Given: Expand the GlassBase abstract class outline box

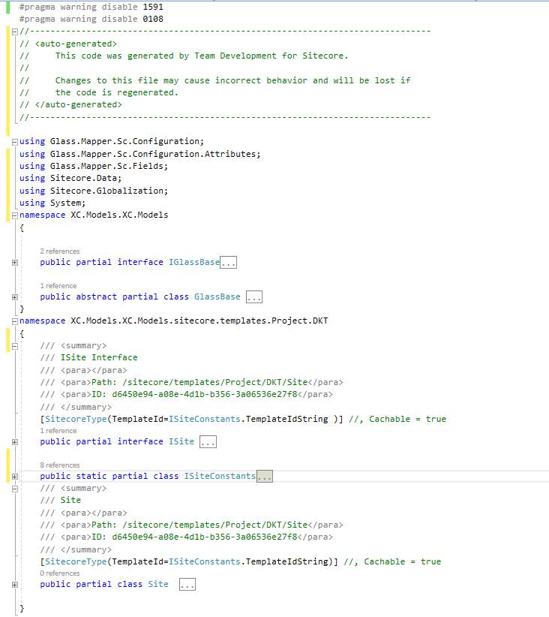Looking at the screenshot, I should coord(14,297).
